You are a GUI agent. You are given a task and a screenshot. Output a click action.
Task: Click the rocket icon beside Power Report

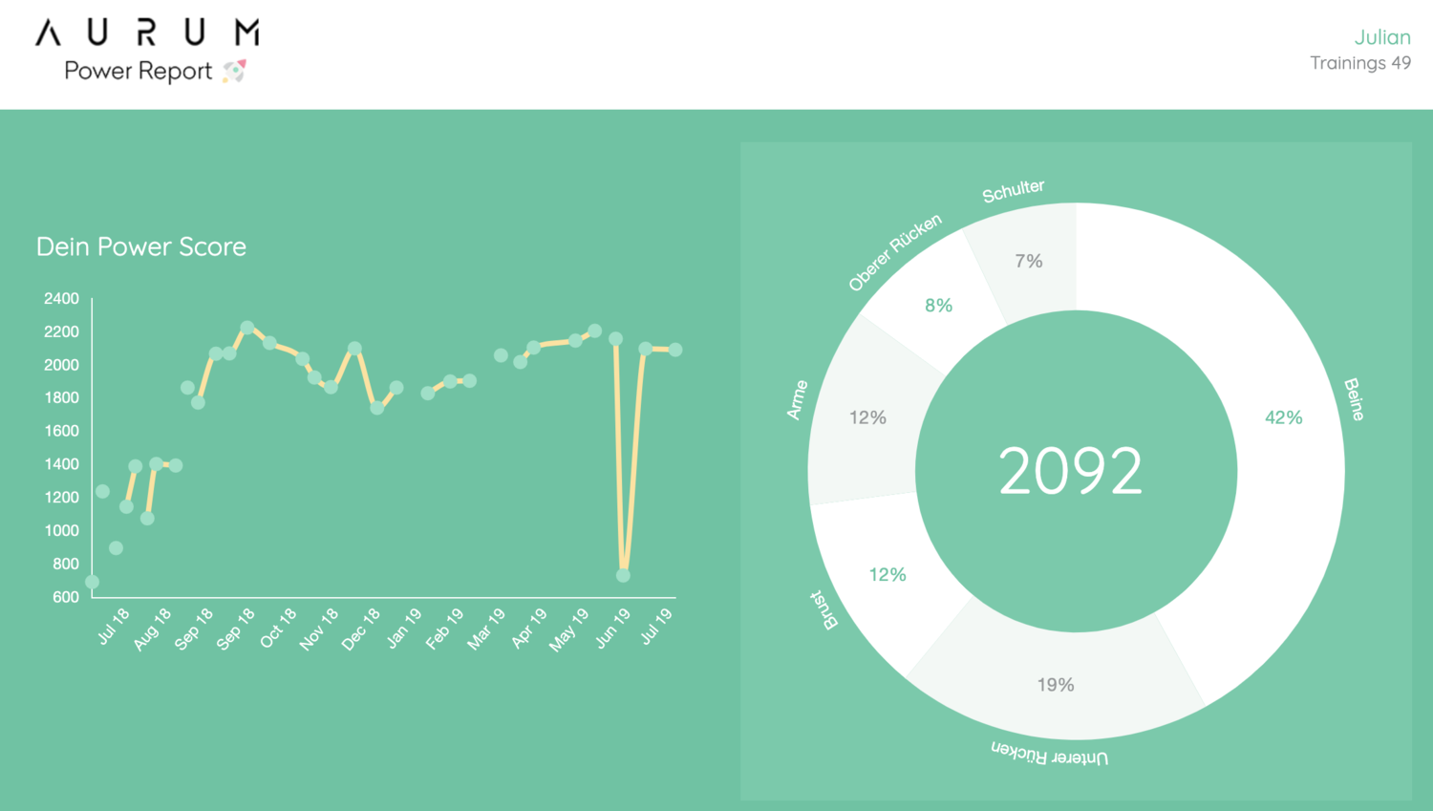pos(235,71)
